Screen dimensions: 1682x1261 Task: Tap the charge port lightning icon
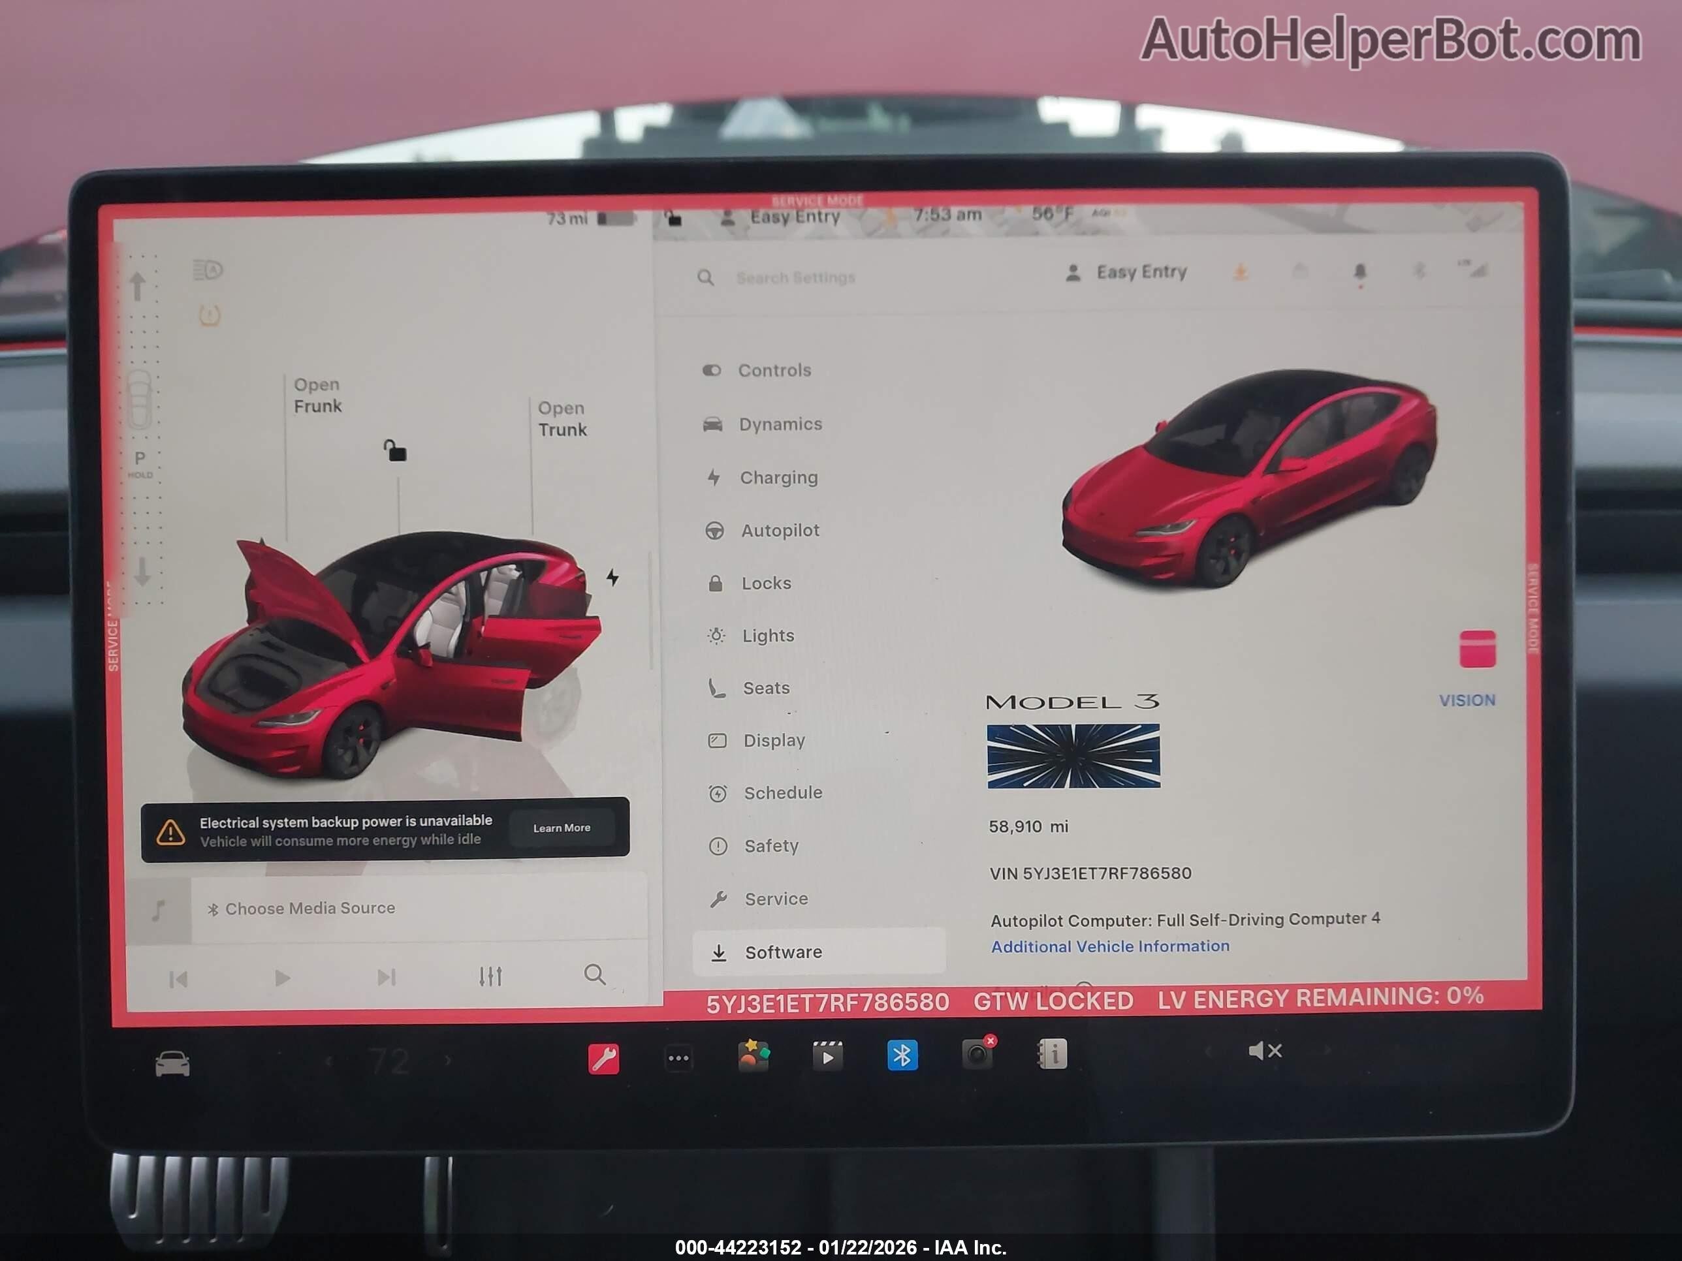pyautogui.click(x=612, y=578)
